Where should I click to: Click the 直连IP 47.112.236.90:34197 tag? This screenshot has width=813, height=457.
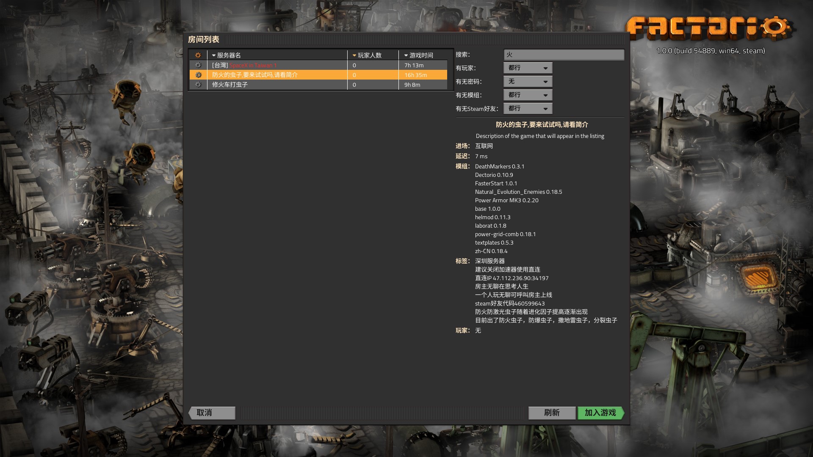512,278
